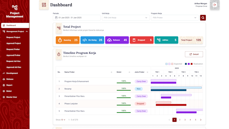The width and height of the screenshot is (229, 129).
Task: Click the Release sidebar cloud icon
Action: (x=4, y=79)
